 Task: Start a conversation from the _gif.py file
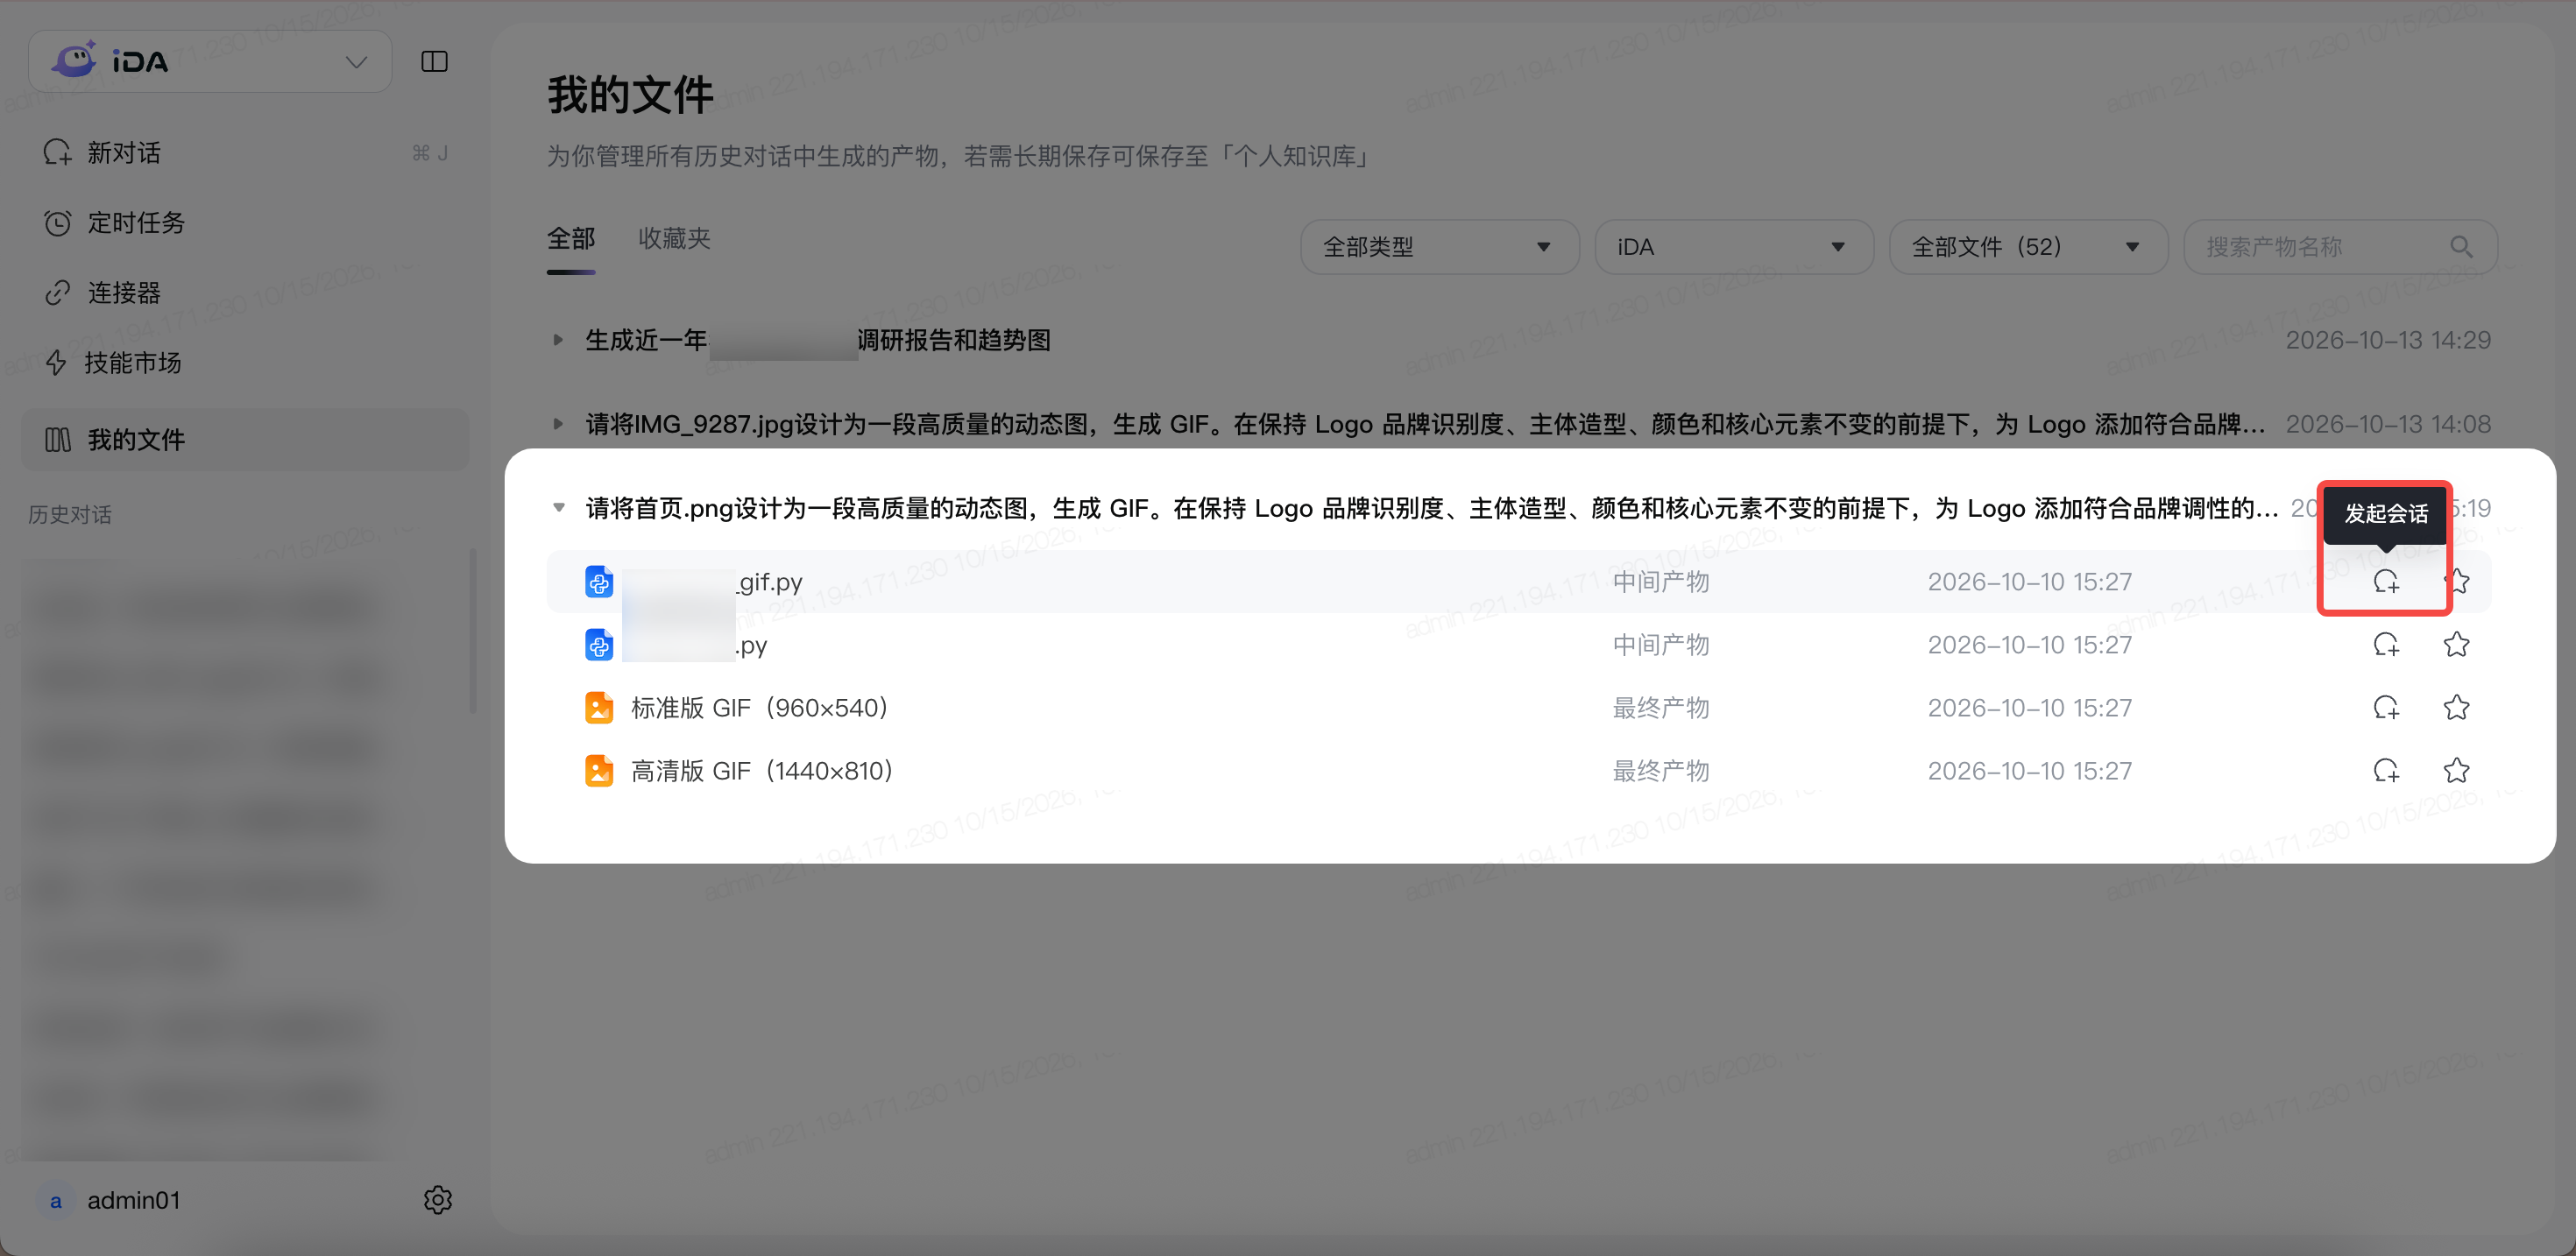point(2386,581)
